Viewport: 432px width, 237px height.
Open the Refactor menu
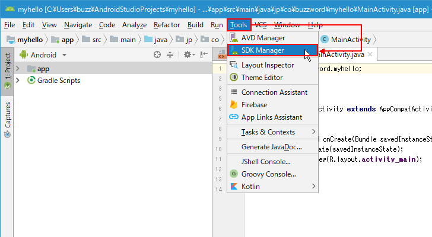(167, 25)
